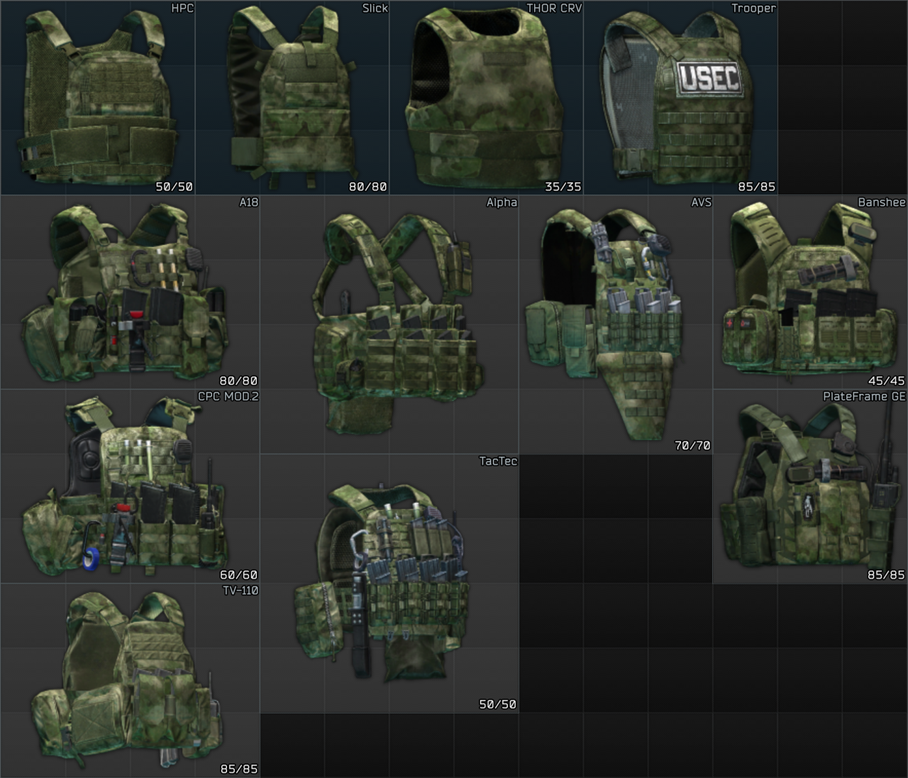908x778 pixels.
Task: Click the HPC item name label
Action: (x=182, y=9)
